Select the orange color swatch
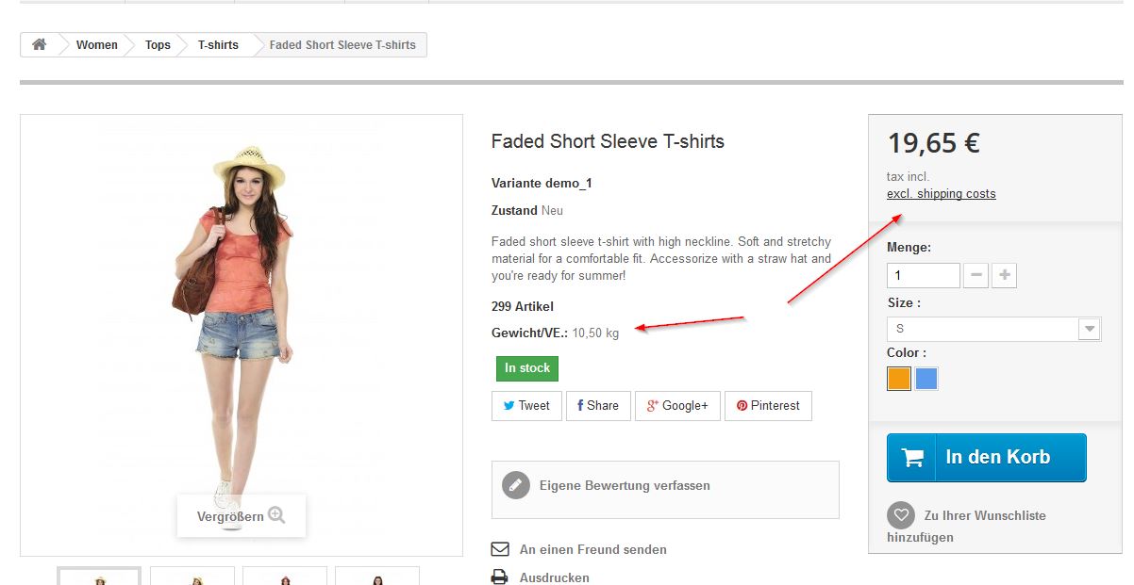The height and width of the screenshot is (585, 1134). (899, 379)
